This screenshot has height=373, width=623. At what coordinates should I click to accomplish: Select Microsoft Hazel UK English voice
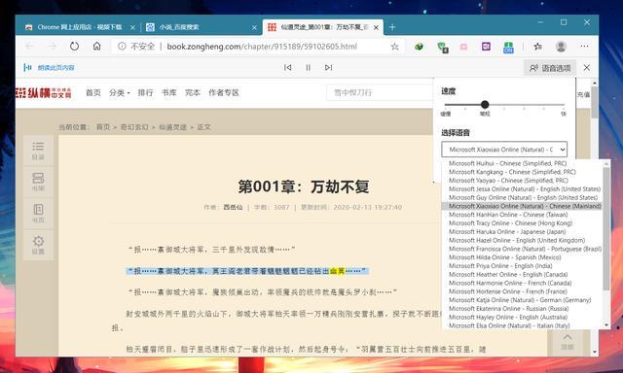tap(517, 240)
